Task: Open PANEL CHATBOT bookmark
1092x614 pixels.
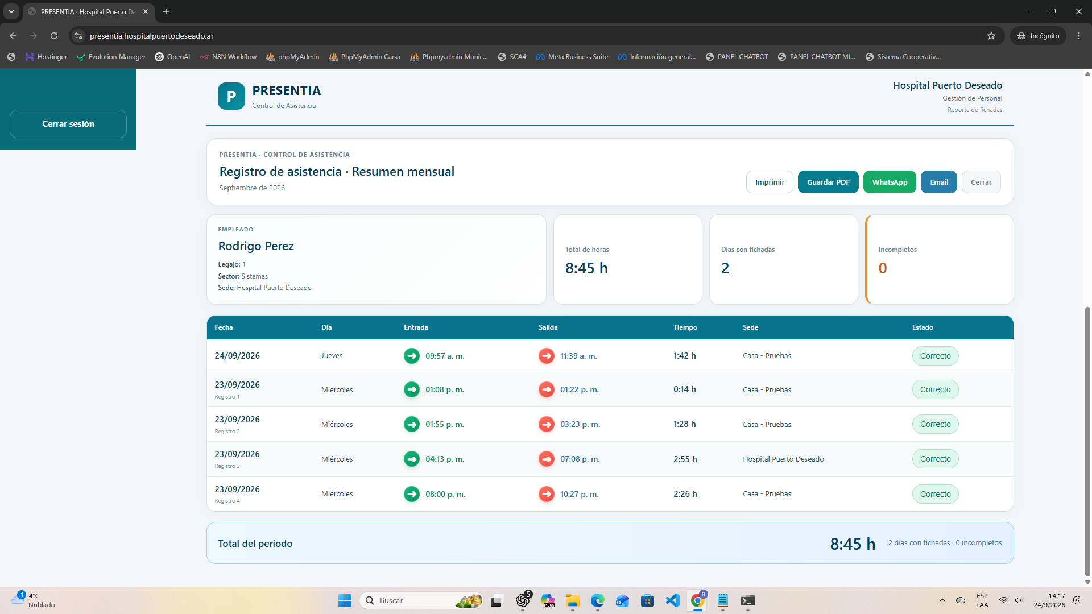Action: [x=737, y=57]
